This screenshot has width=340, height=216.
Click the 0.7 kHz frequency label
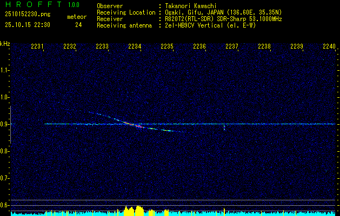[4, 178]
